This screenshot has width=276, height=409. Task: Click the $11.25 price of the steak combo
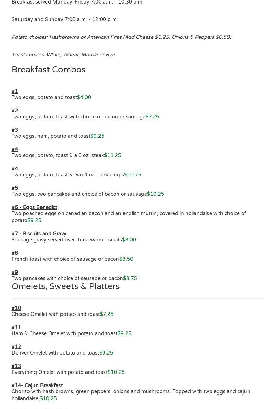click(113, 155)
